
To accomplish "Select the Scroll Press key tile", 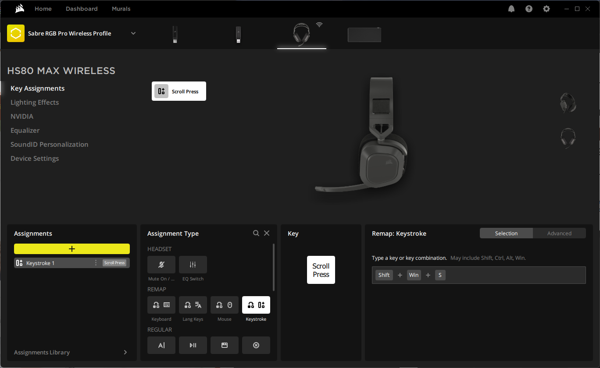I will (x=321, y=270).
